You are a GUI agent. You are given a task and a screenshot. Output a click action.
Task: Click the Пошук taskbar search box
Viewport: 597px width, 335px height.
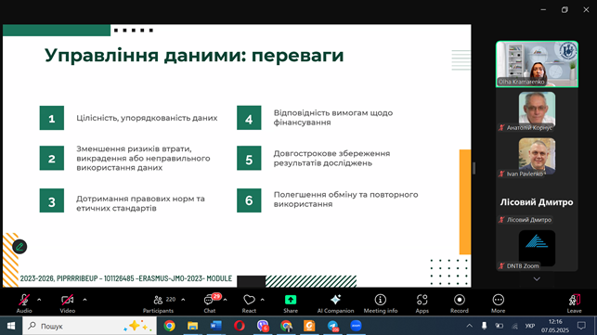pyautogui.click(x=90, y=326)
